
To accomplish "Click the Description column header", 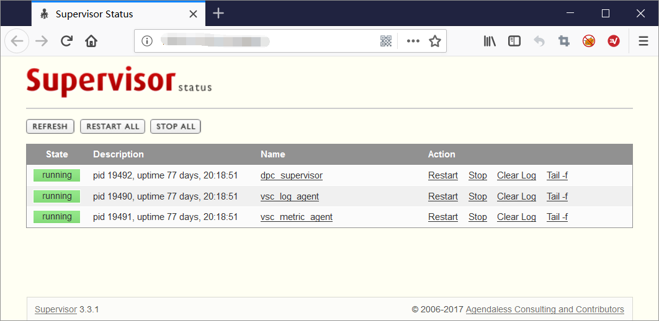I will (x=119, y=154).
